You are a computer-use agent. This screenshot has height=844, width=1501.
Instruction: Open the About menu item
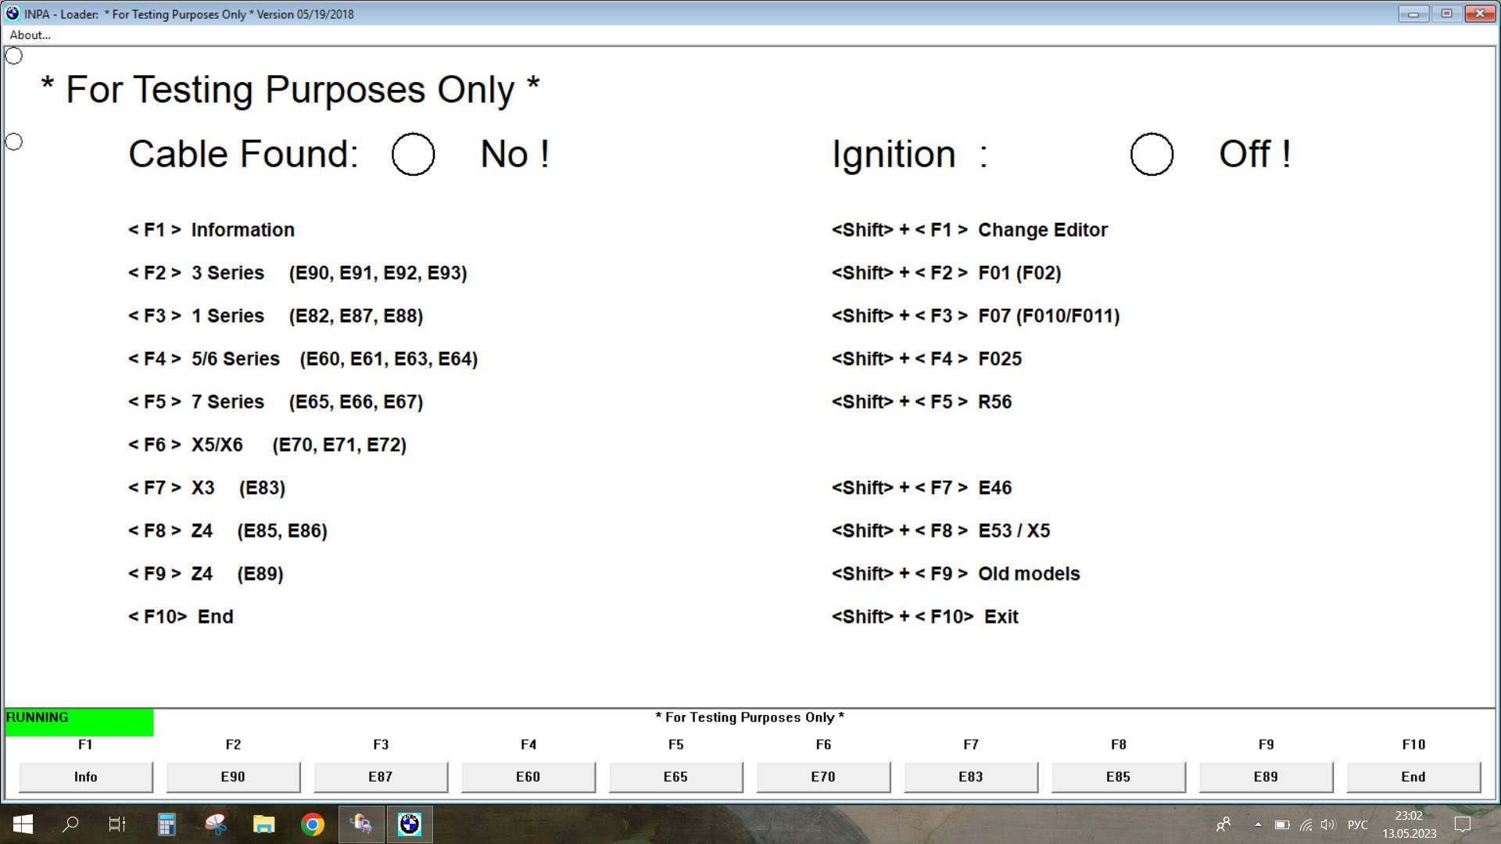pyautogui.click(x=28, y=34)
